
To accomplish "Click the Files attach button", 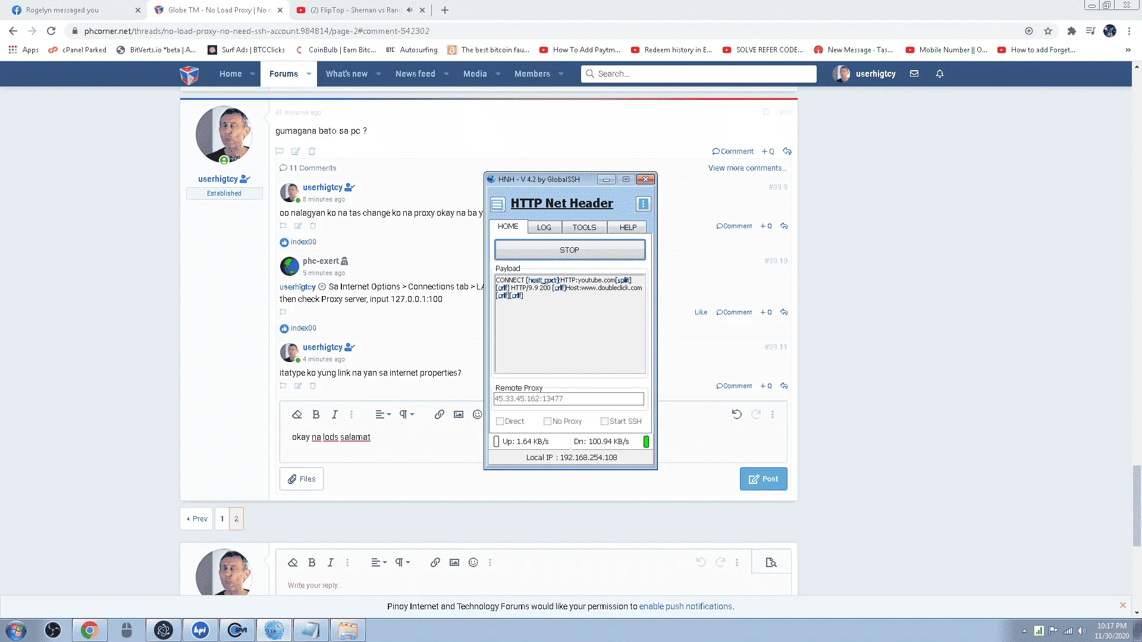I will [x=302, y=479].
